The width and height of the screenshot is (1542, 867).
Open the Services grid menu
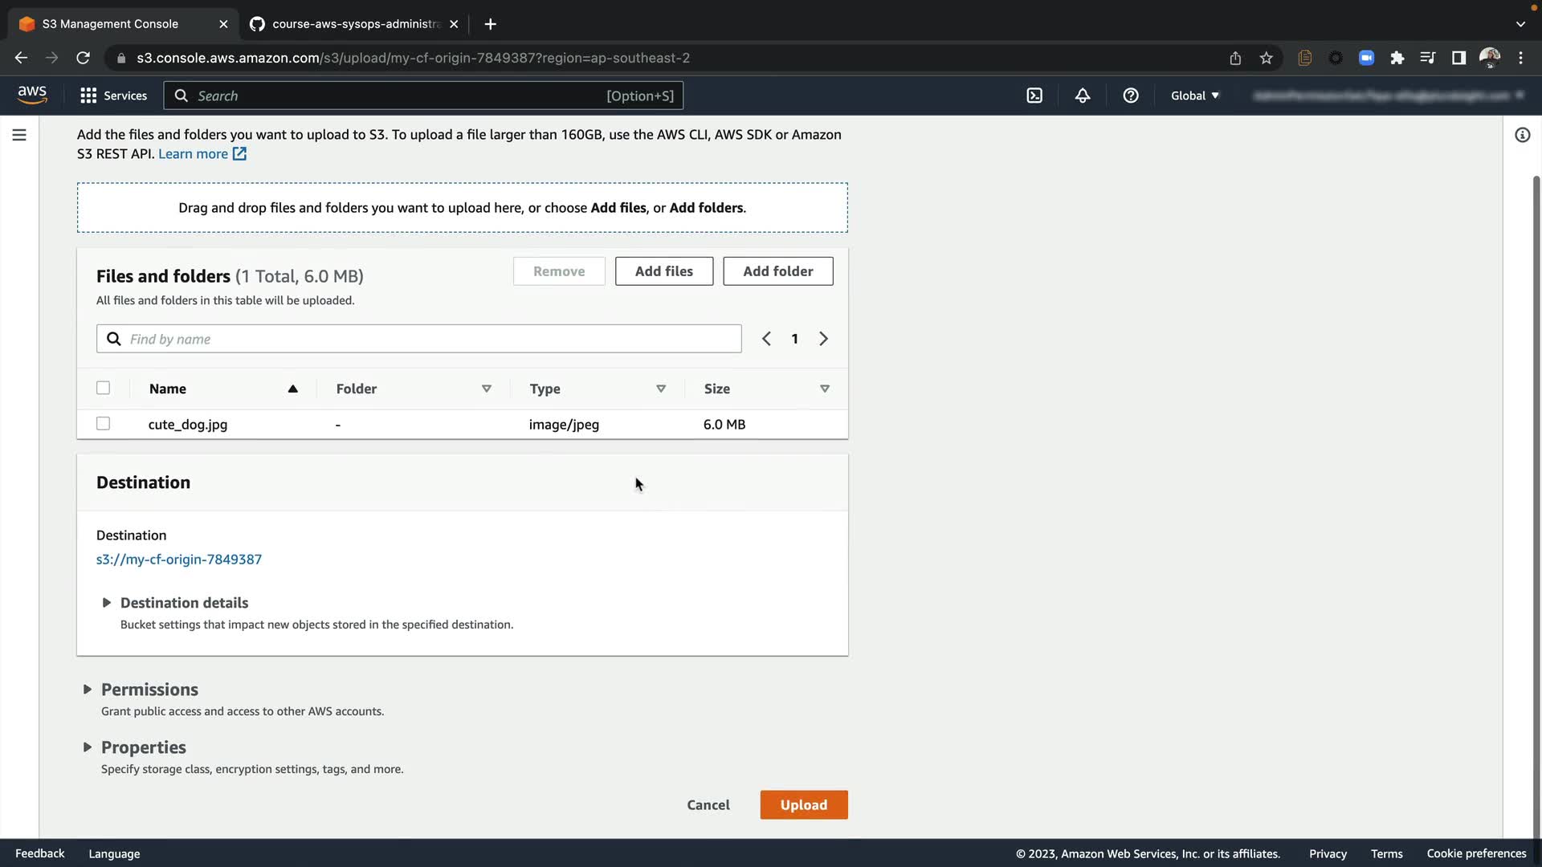pyautogui.click(x=113, y=96)
